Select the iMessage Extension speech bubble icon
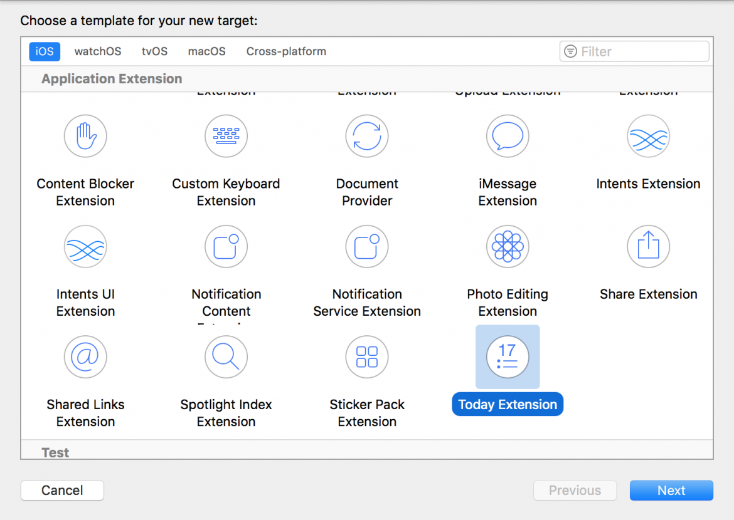This screenshot has width=734, height=520. pos(508,136)
